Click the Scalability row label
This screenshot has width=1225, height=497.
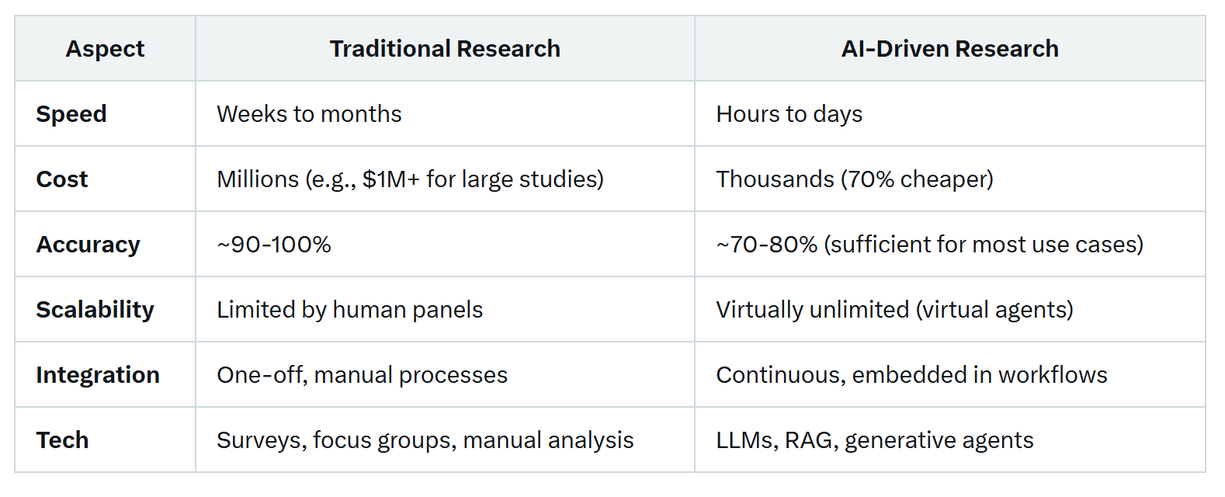click(x=95, y=310)
